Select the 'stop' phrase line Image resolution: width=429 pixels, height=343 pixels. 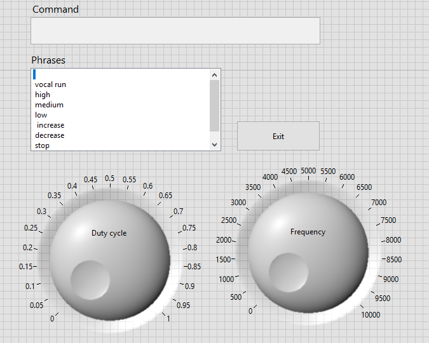point(42,145)
